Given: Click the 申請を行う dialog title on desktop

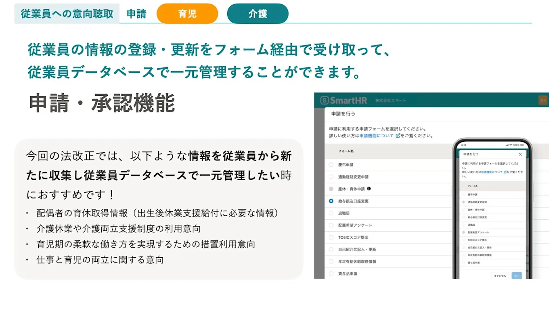Looking at the screenshot, I should click(343, 114).
